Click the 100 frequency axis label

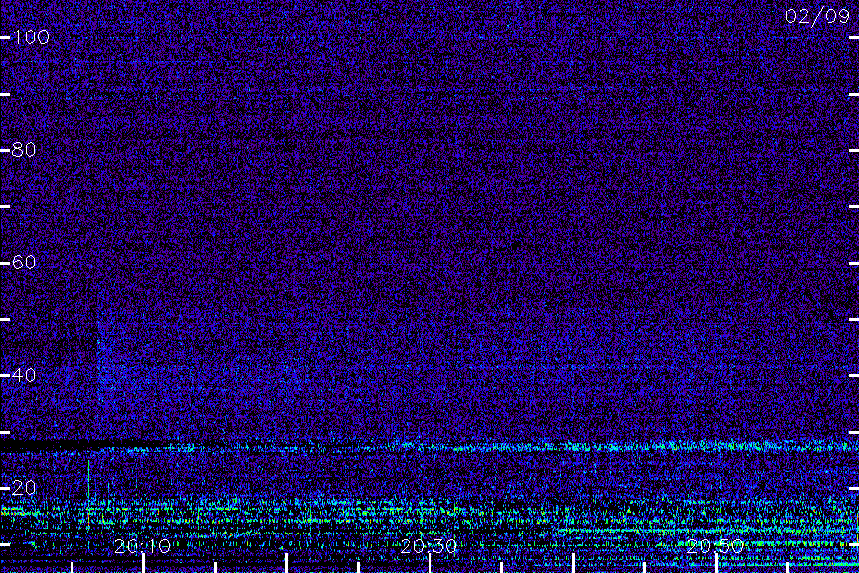[x=31, y=36]
